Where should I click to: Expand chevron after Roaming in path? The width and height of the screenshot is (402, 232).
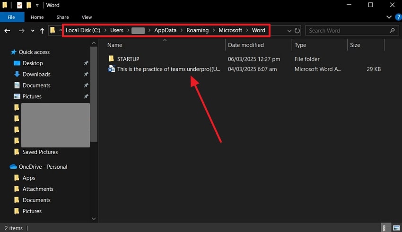[214, 30]
